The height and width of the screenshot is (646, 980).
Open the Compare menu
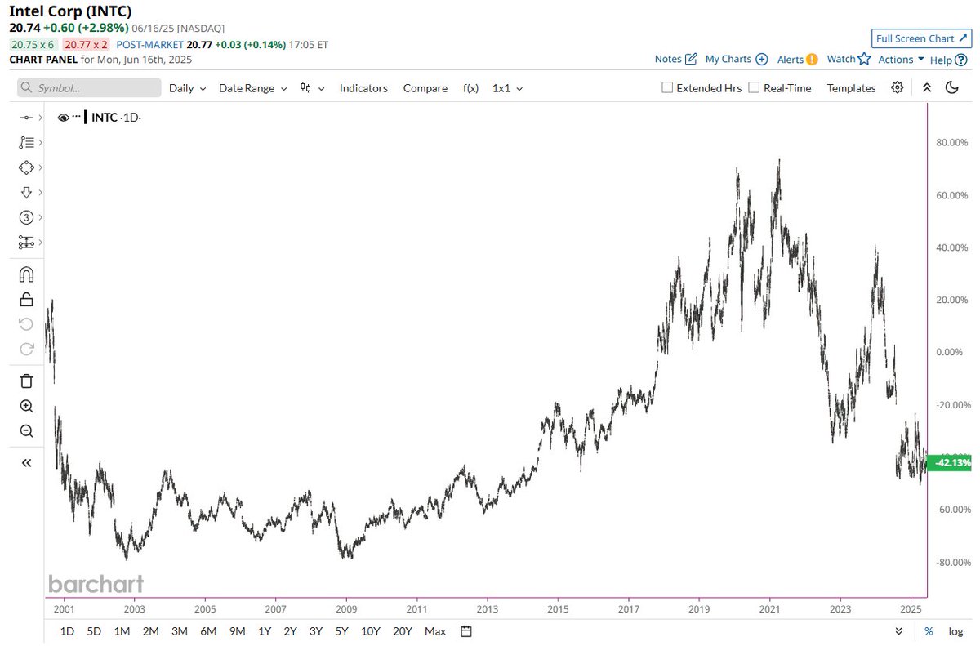pyautogui.click(x=425, y=88)
